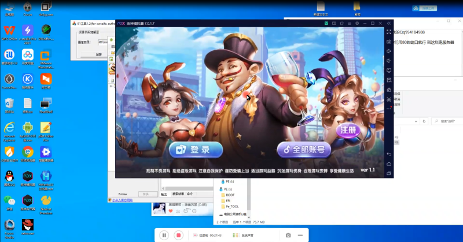This screenshot has height=242, width=463.
Task: Open the QQ penguin desktop icon
Action: click(9, 178)
